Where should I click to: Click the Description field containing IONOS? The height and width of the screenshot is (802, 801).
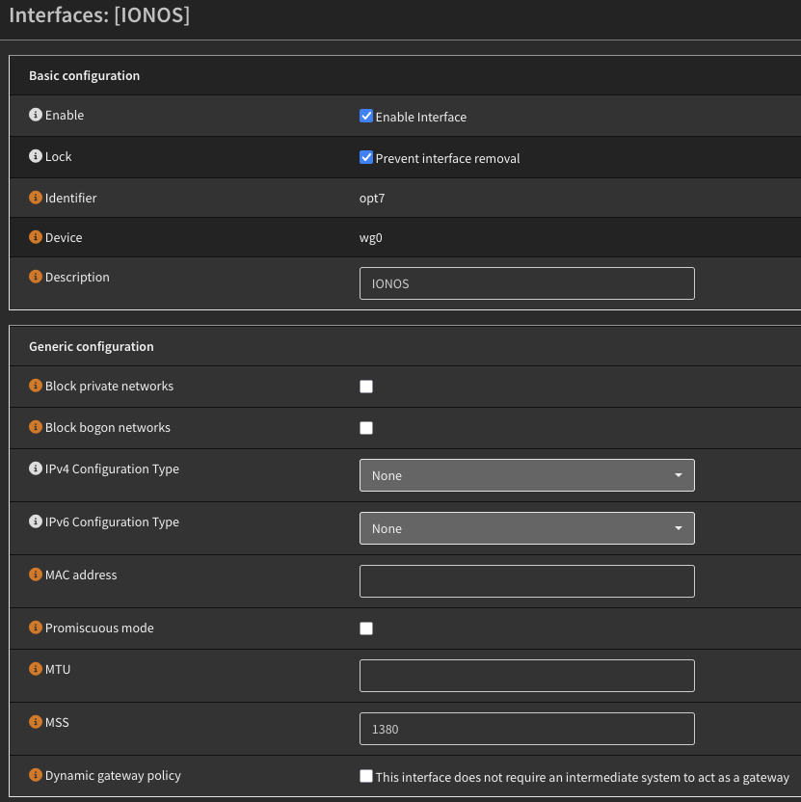click(526, 283)
